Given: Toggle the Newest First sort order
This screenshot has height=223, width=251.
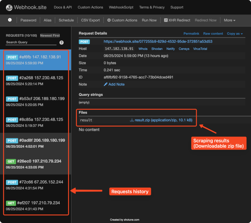Looking at the screenshot, I should (x=50, y=36).
